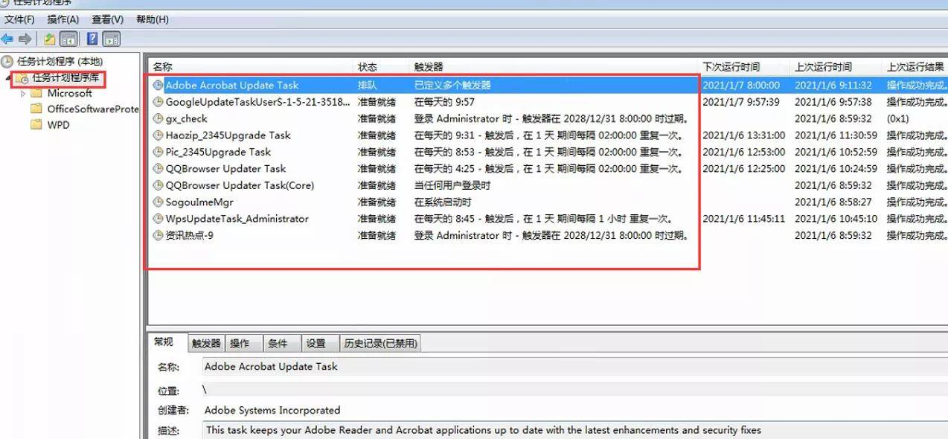Click the 下次运行时间 column header
948x439 pixels.
(x=733, y=66)
